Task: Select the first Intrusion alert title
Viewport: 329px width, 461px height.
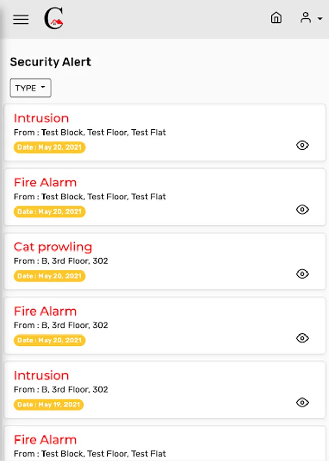Action: coord(41,118)
